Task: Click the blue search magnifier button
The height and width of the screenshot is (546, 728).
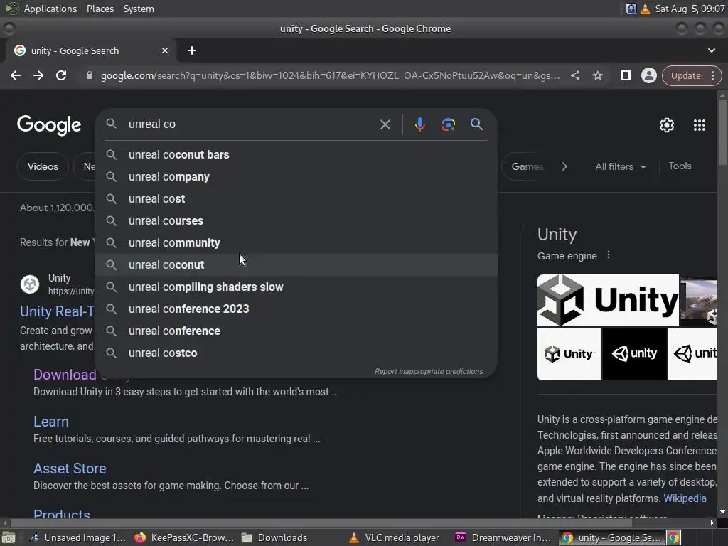Action: pos(476,124)
